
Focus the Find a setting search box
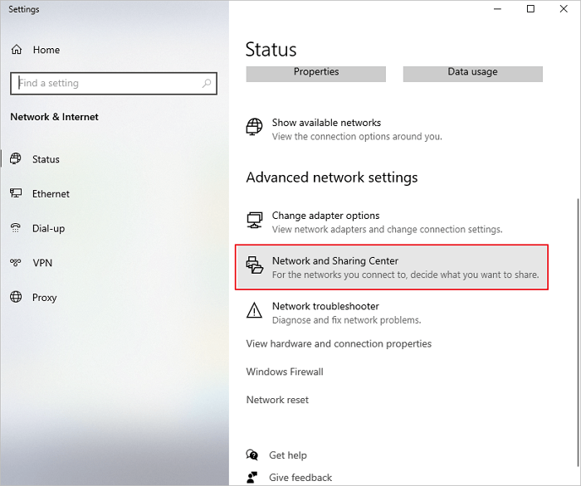tap(104, 83)
